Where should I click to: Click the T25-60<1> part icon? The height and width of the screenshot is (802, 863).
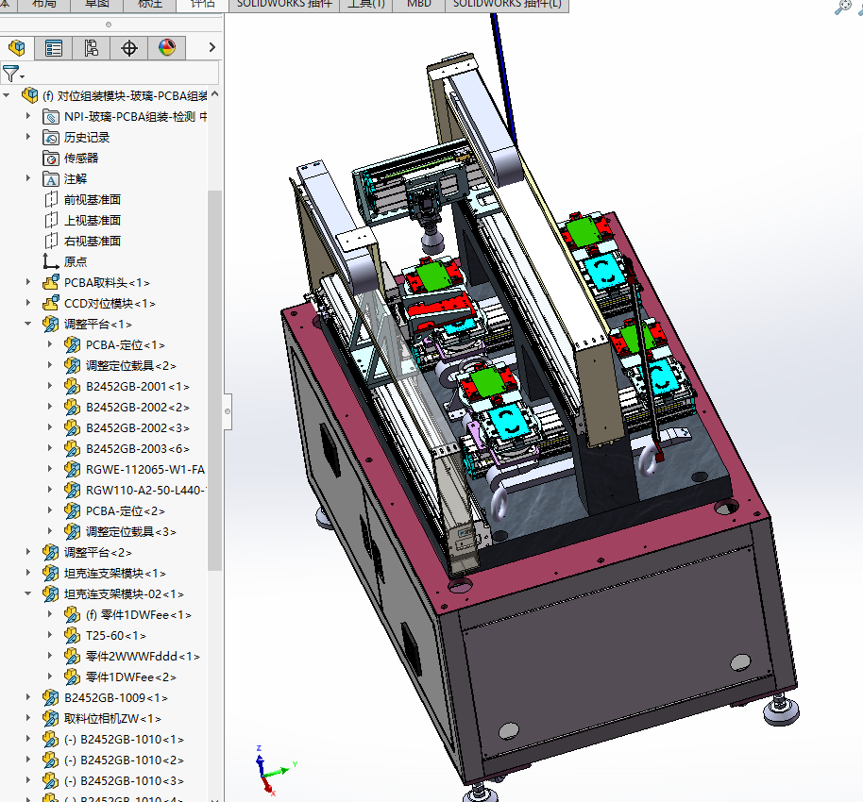pos(72,636)
